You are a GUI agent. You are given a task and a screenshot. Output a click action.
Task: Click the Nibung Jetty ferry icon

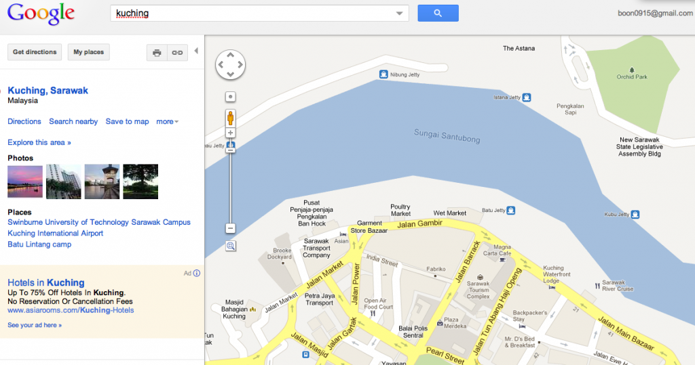click(383, 74)
